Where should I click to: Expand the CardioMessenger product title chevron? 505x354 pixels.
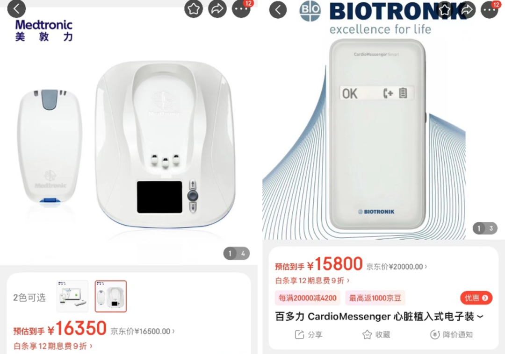[x=480, y=317]
